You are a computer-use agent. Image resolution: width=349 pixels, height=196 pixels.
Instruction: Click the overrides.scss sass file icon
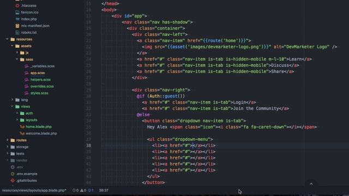pos(27,86)
